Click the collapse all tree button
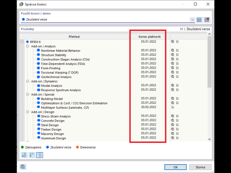231x173 pixels. tap(32, 155)
